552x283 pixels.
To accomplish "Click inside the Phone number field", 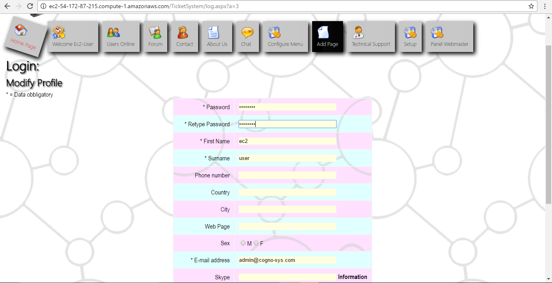I will click(287, 175).
